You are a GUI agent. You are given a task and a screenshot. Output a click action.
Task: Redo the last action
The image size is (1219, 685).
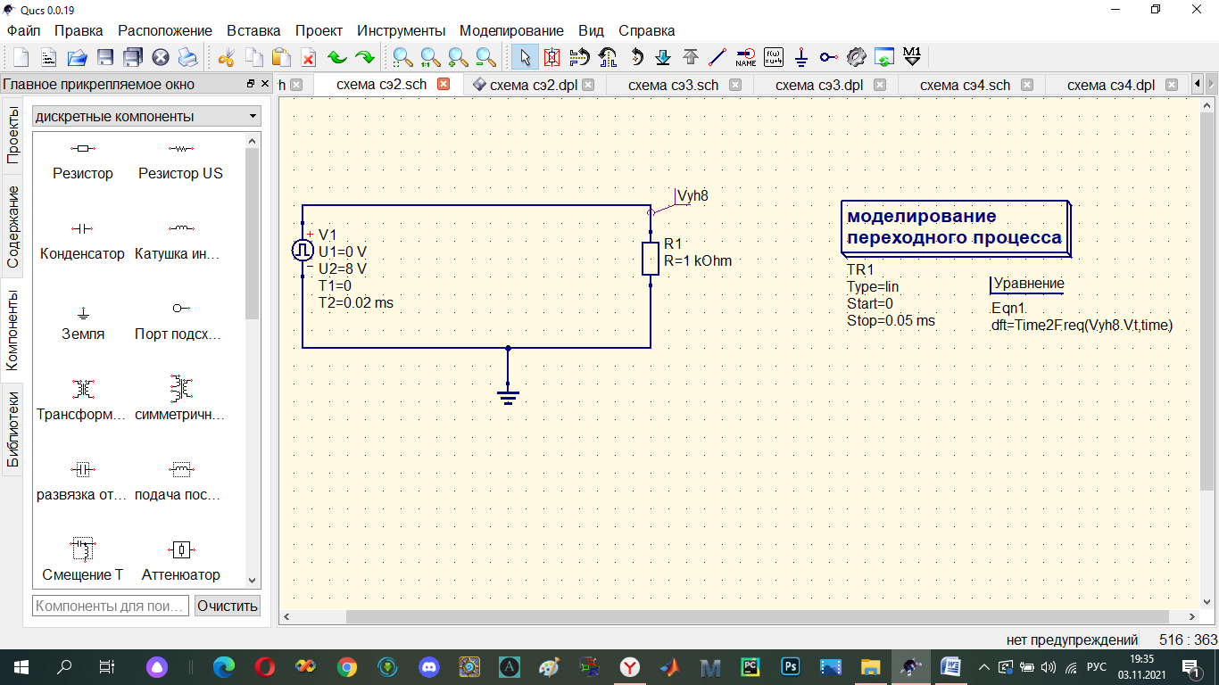[x=364, y=58]
